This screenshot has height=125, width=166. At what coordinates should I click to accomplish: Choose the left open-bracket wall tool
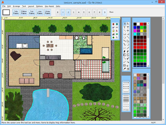tap(124, 55)
